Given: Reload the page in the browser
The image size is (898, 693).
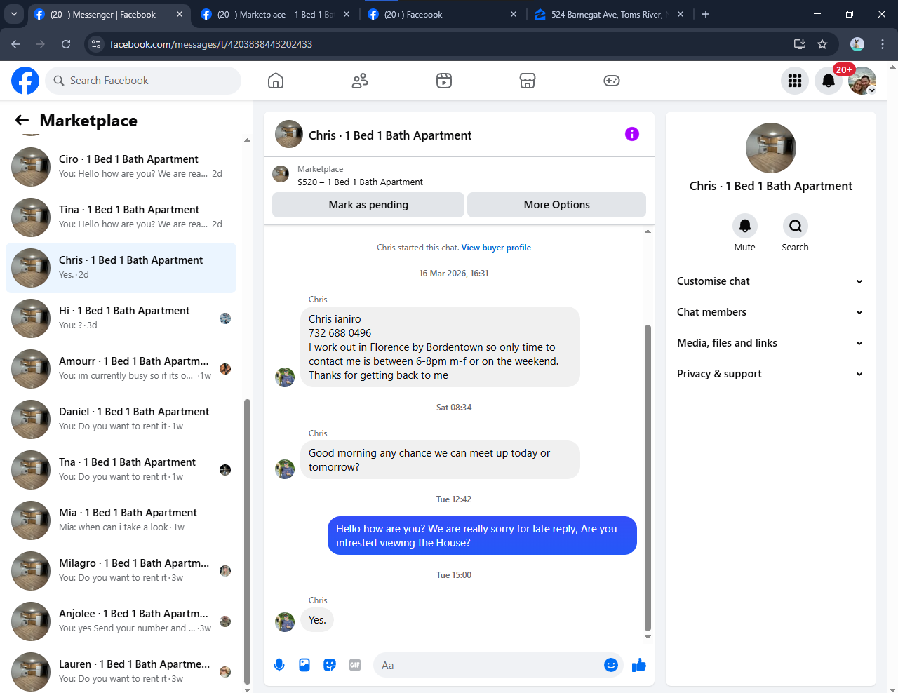Looking at the screenshot, I should pos(66,44).
